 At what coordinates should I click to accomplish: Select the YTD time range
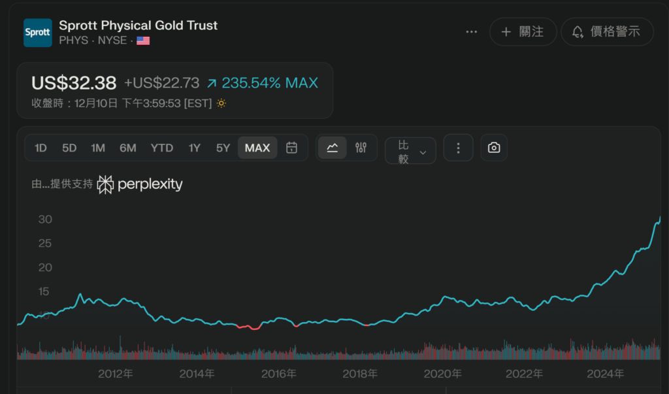[161, 148]
